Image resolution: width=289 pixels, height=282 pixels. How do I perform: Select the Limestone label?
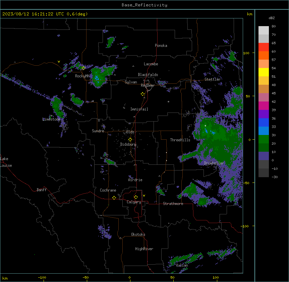pyautogui.click(x=51, y=120)
